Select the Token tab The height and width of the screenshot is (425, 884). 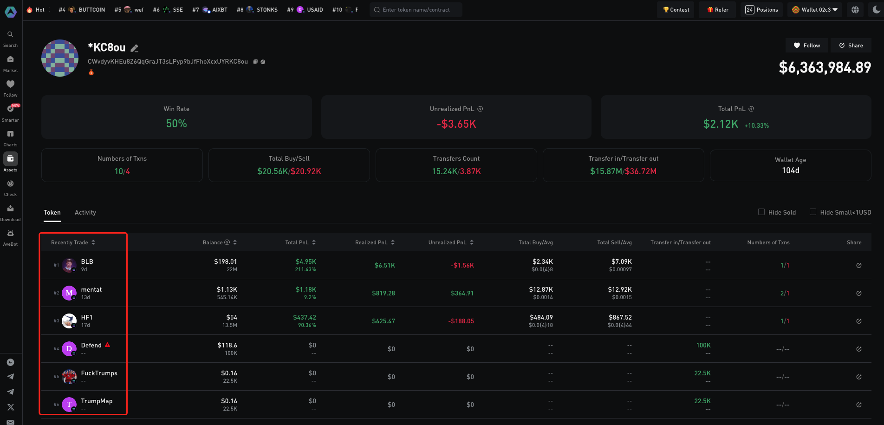coord(52,213)
